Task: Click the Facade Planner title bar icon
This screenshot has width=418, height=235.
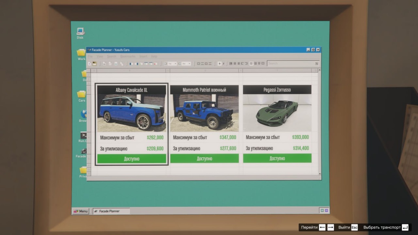Action: click(89, 50)
